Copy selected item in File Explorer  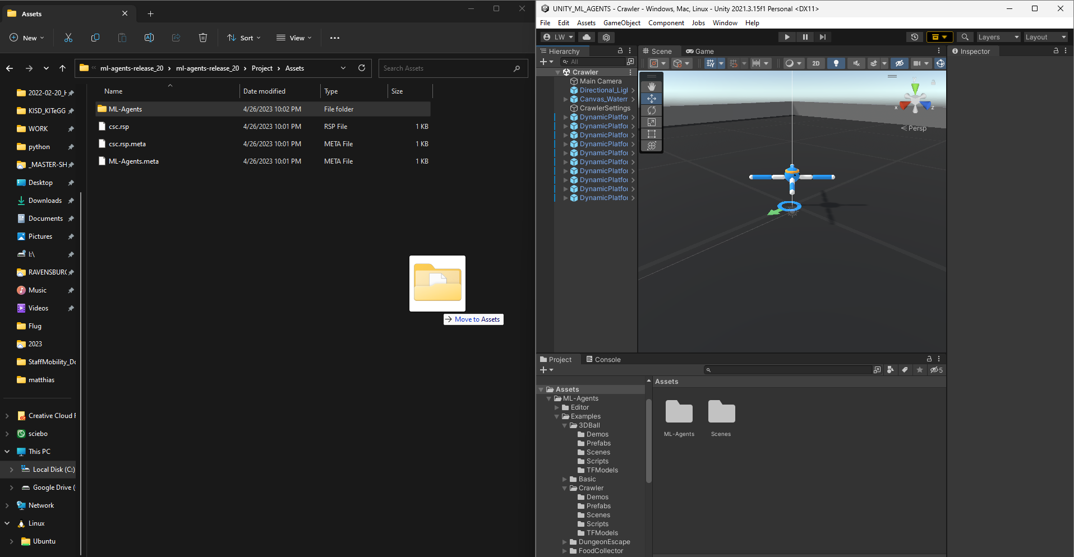point(95,38)
